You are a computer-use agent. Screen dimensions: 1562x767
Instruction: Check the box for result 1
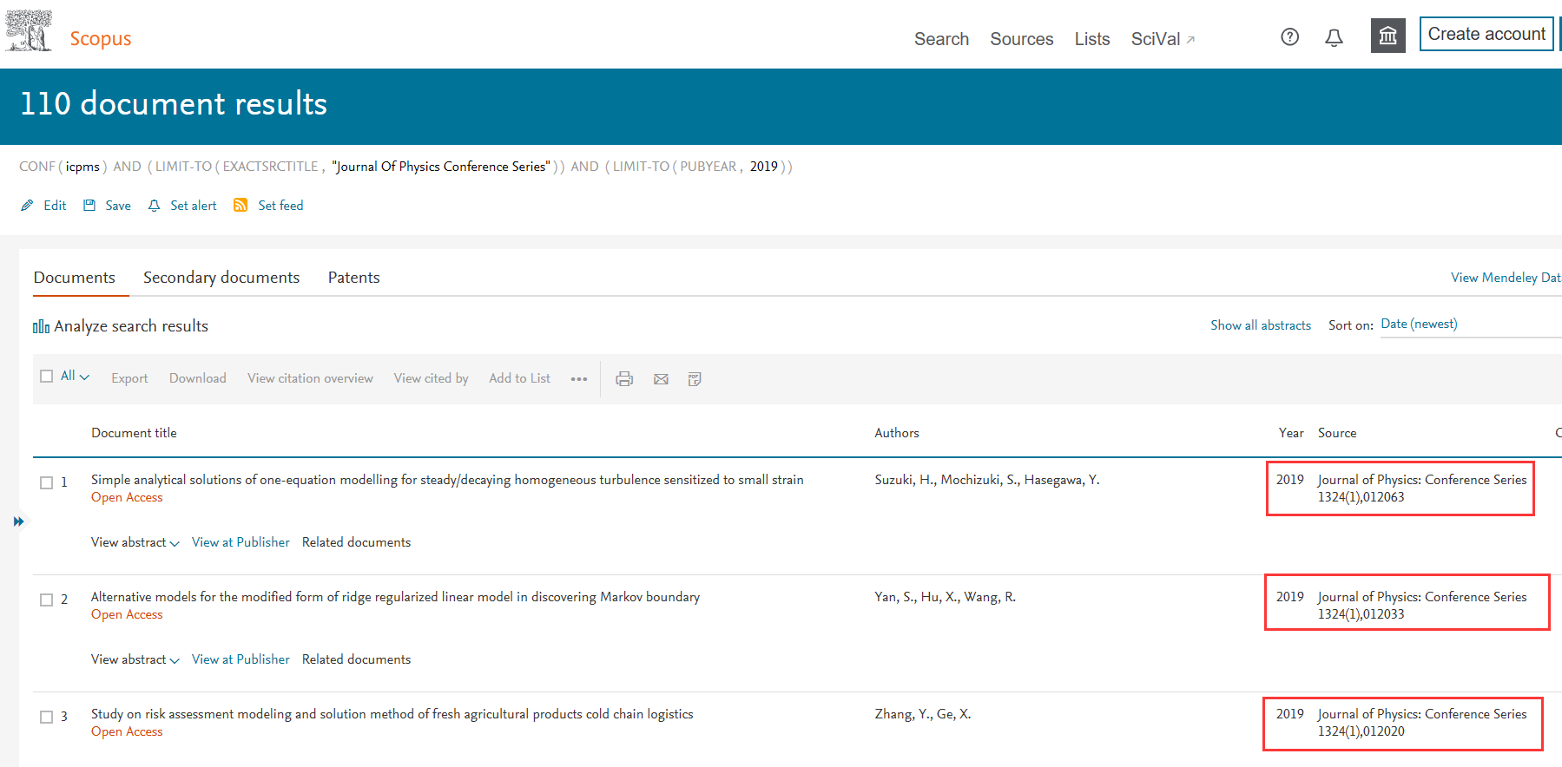point(47,482)
